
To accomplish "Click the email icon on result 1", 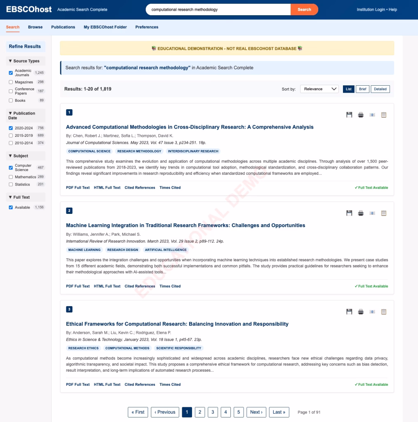I will [372, 115].
